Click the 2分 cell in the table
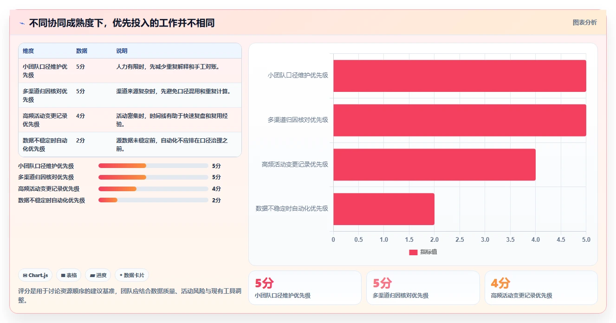616x323 pixels. point(80,140)
